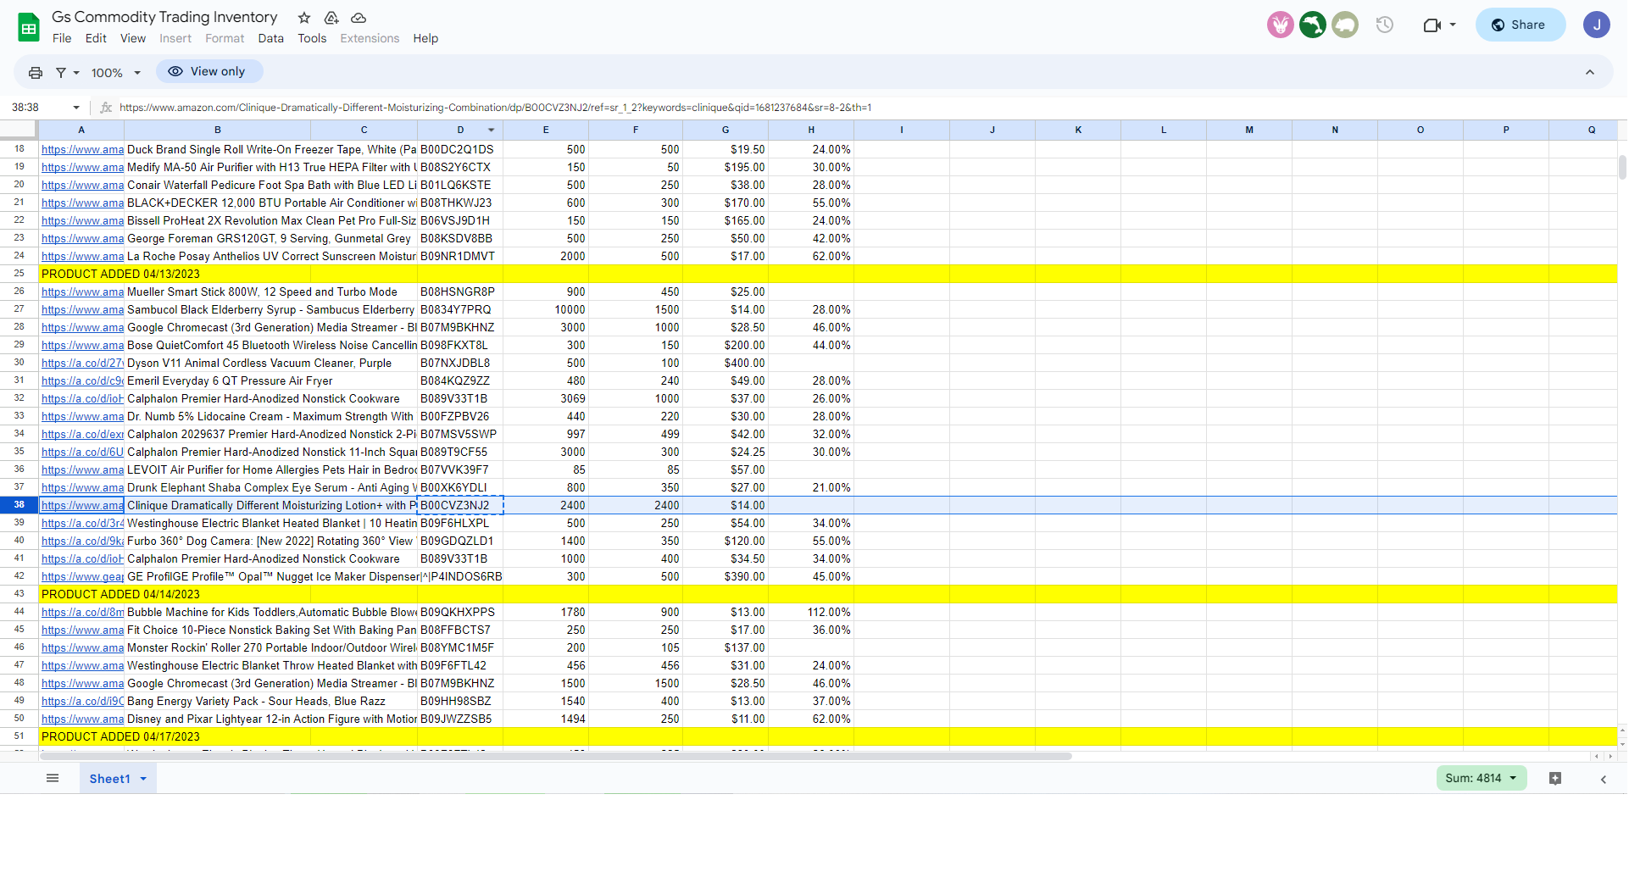
Task: Open the Sum: 4814 dropdown
Action: tap(1482, 778)
